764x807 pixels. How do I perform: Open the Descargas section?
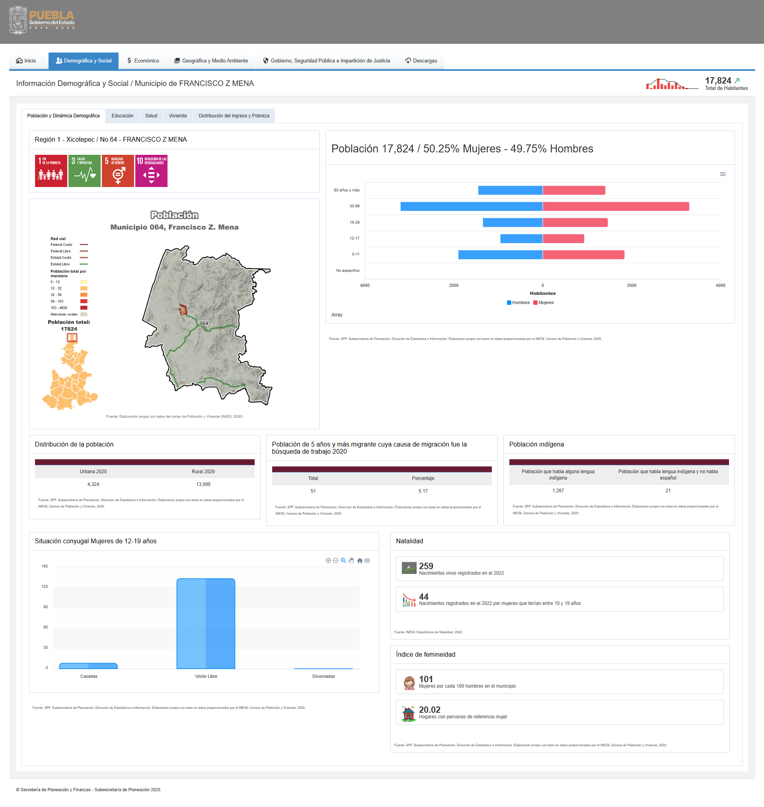click(421, 60)
